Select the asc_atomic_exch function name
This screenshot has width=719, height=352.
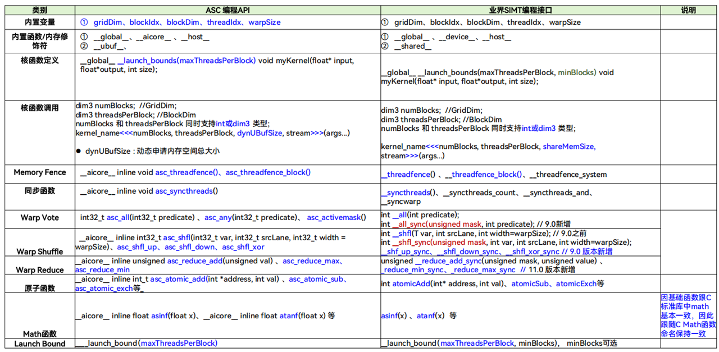104,288
